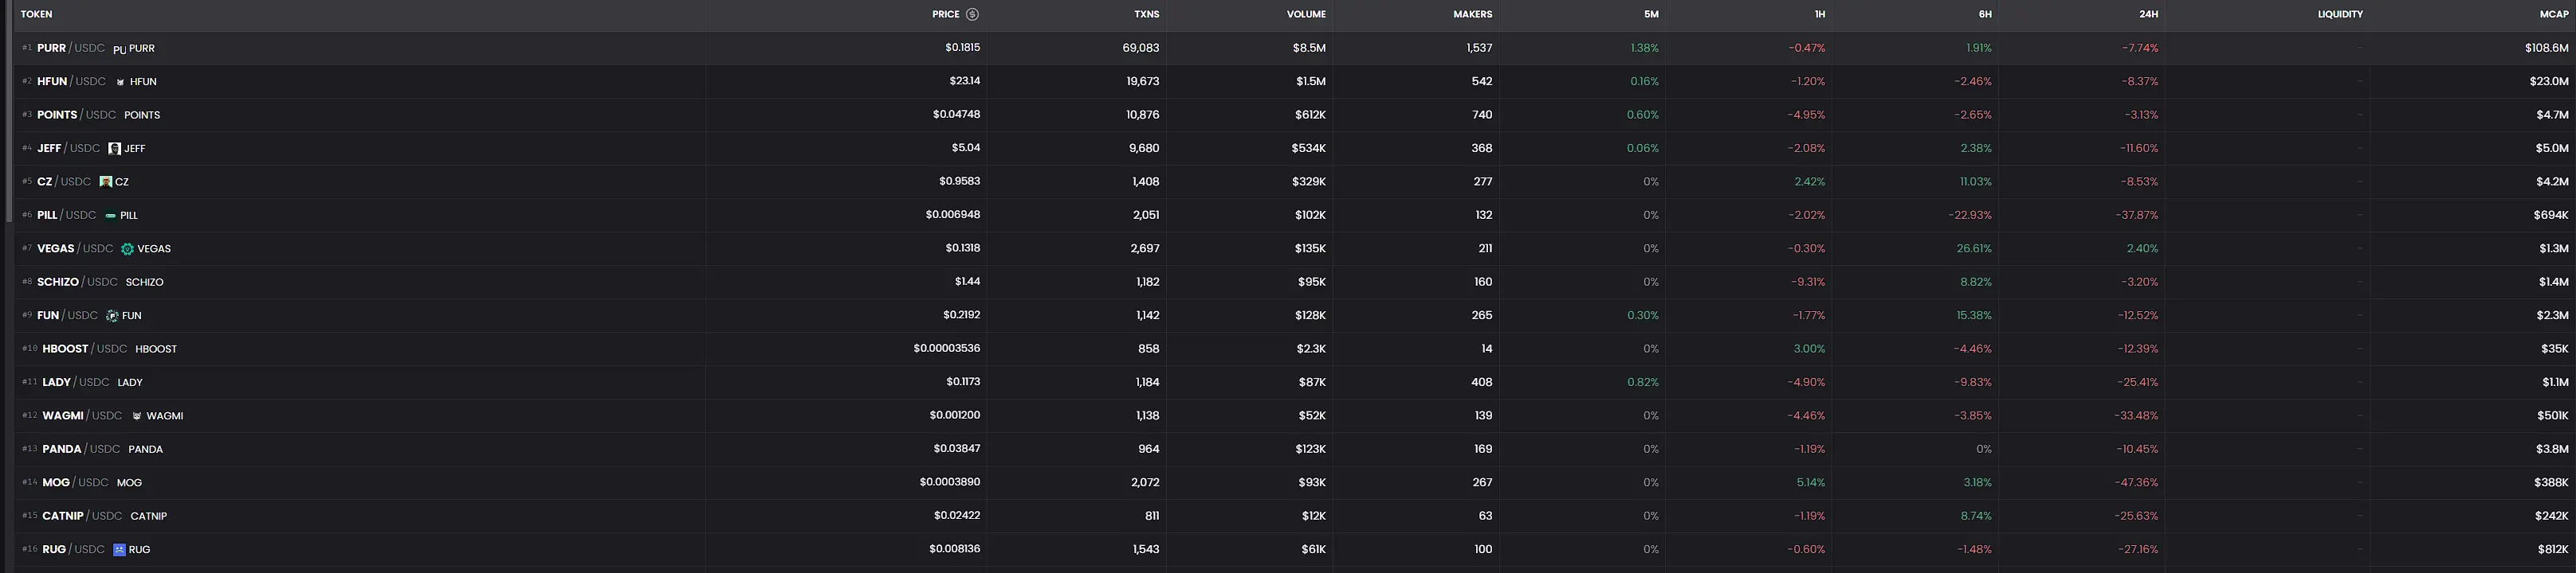The image size is (2576, 573).
Task: Click the VEGAS token gear-shaped icon
Action: coord(127,248)
